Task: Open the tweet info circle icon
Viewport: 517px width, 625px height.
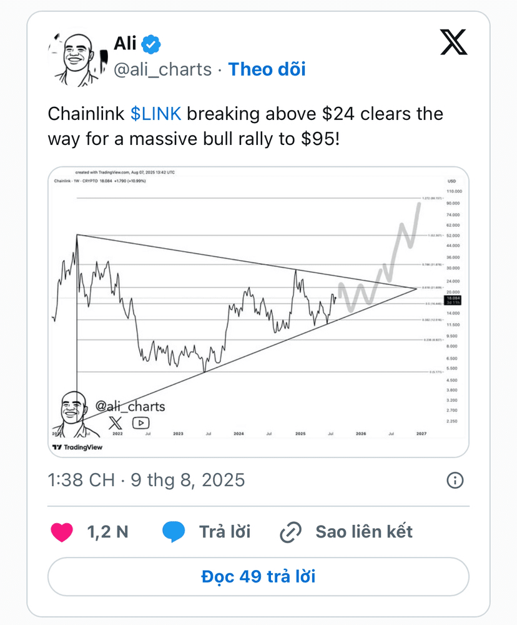Action: (455, 480)
